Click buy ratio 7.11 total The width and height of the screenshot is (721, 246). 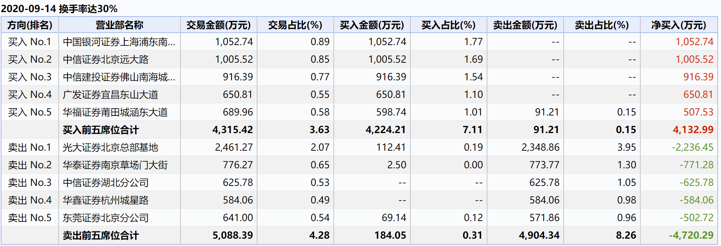[x=473, y=130]
